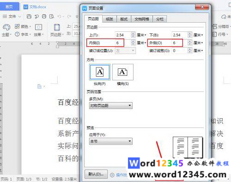Expand the chevron next to 文件

19,17
